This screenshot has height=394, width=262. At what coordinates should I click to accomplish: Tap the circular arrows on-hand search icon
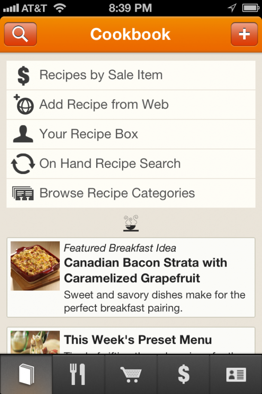click(23, 164)
